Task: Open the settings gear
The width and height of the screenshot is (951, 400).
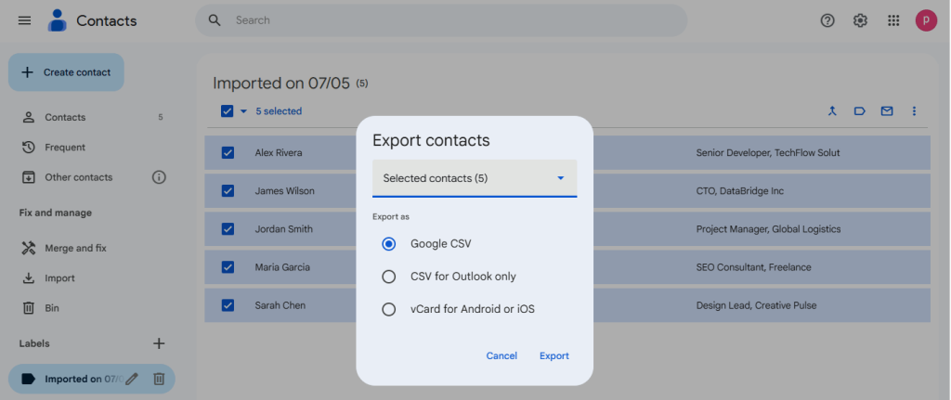Action: pyautogui.click(x=860, y=20)
